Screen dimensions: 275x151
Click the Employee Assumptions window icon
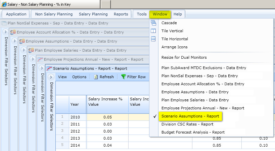(22, 41)
